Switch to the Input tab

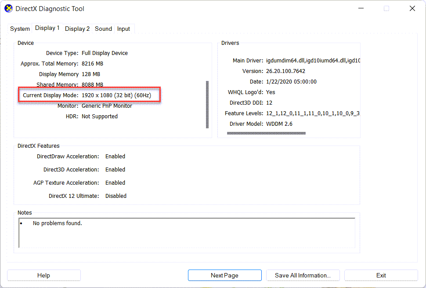coord(123,29)
